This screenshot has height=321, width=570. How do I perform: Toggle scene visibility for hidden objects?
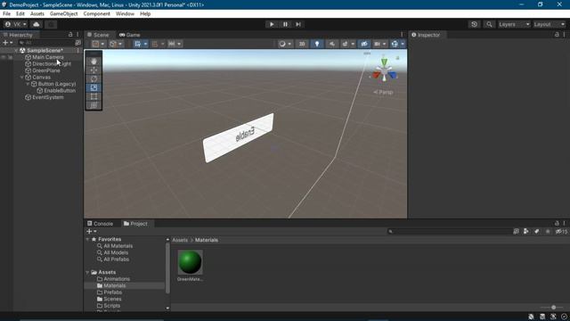364,44
